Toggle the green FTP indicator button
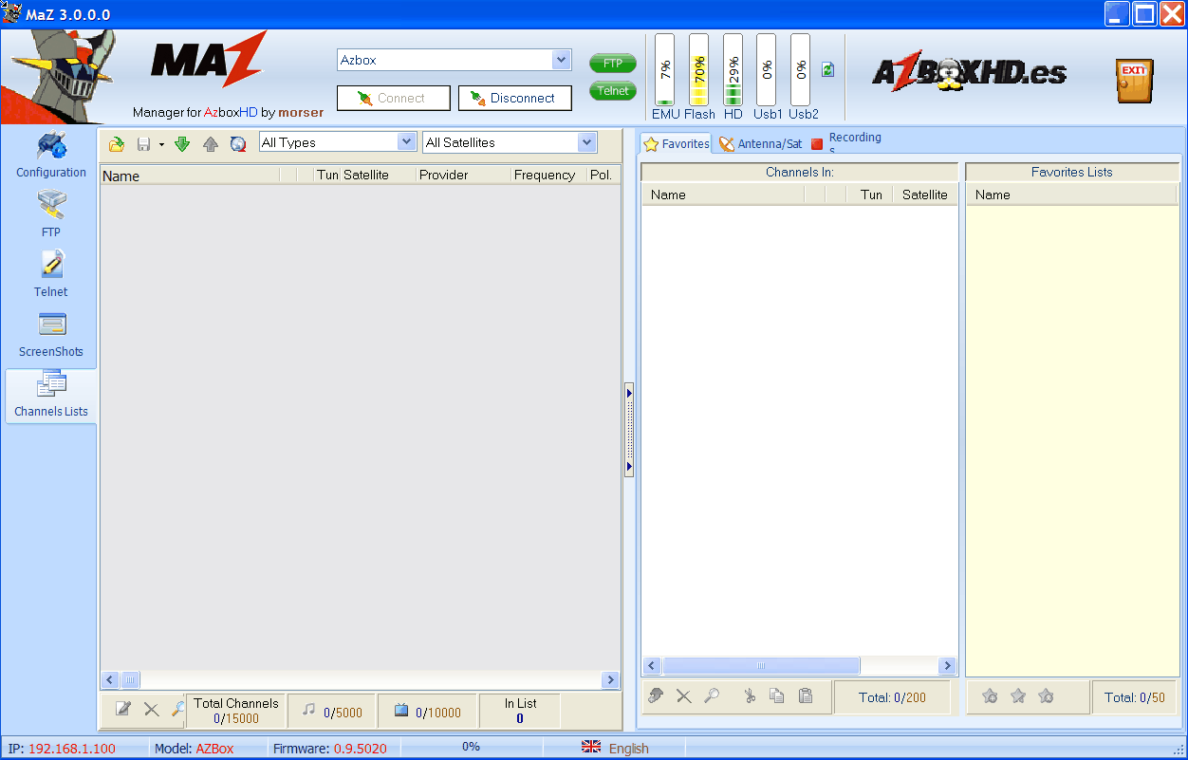 click(612, 64)
